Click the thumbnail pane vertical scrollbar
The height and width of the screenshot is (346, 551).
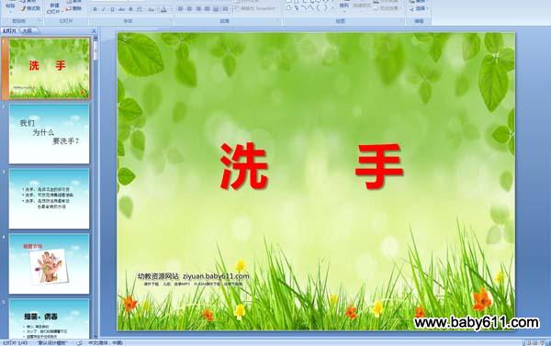[x=96, y=186]
